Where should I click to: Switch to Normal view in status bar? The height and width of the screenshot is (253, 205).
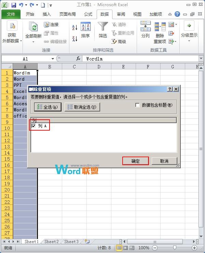(x=119, y=248)
